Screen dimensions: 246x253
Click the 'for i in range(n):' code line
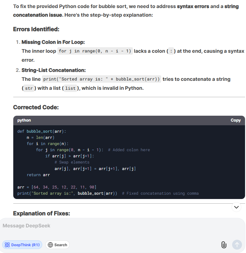(x=48, y=144)
